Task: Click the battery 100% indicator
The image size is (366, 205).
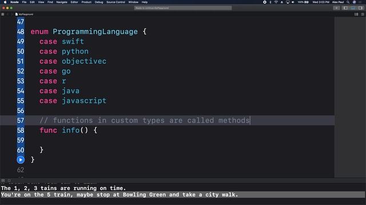Action: (x=303, y=2)
